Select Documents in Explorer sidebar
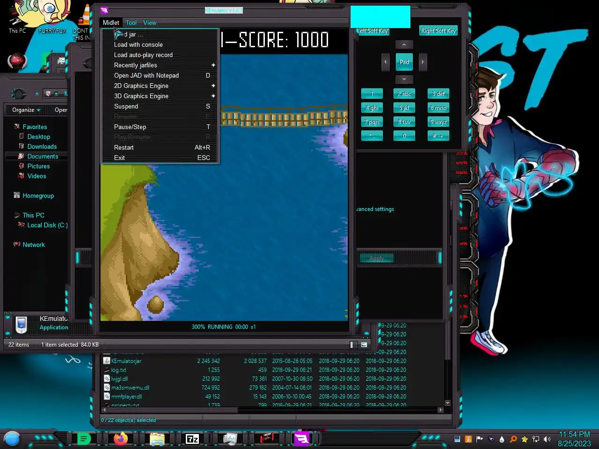 (x=43, y=156)
